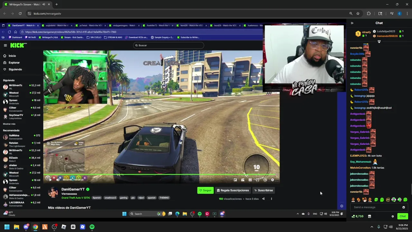
Task: Open Inicio in streamed Kick sidebar
Action: (x=10, y=56)
